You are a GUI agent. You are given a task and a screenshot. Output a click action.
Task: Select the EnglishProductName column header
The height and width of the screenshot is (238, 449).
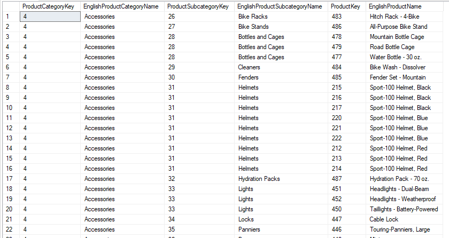point(404,6)
